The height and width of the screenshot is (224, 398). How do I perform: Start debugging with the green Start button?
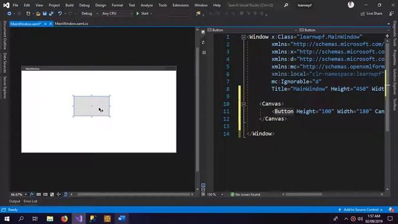(x=142, y=14)
